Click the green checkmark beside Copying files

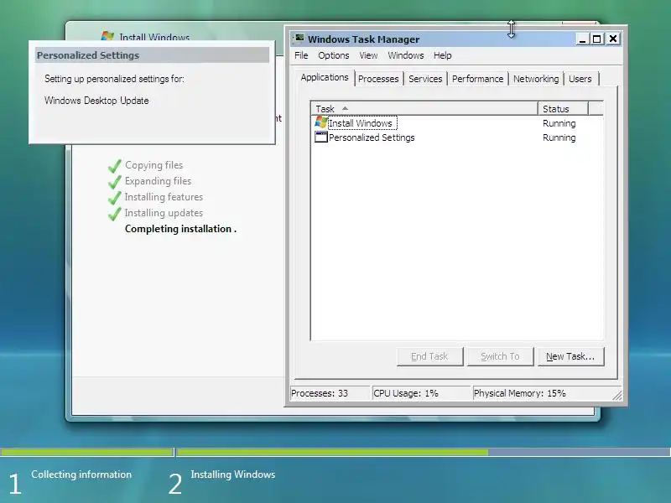point(115,165)
